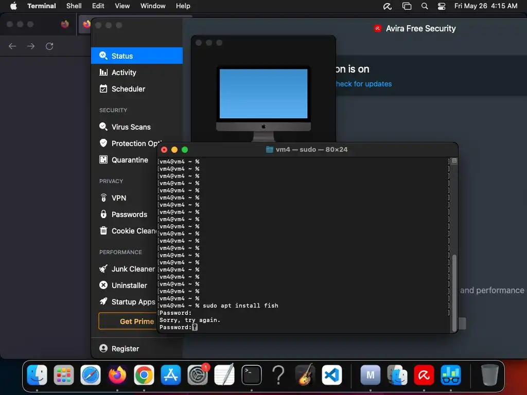Click the Startup Apps rocket icon

click(x=103, y=301)
